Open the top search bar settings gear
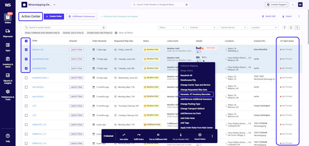Screen dimensions: 309x146 point(186,4)
